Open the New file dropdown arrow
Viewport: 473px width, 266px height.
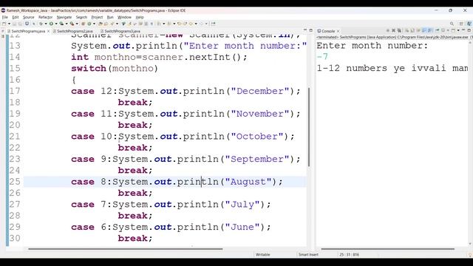(x=9, y=24)
